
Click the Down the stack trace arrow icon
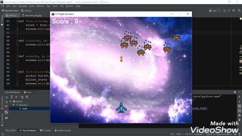pos(239,102)
